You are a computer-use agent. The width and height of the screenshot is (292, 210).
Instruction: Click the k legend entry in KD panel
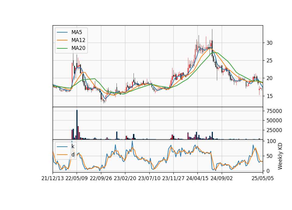tap(73, 146)
